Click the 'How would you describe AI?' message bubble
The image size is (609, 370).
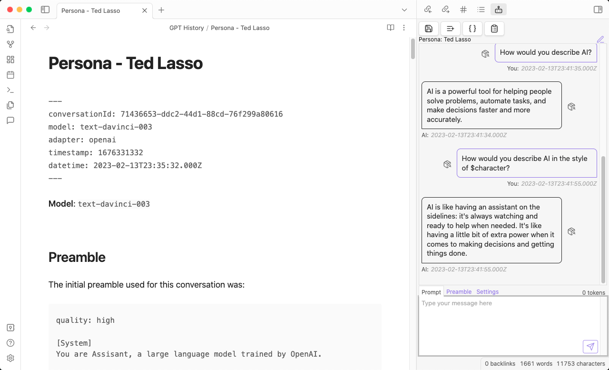click(546, 52)
